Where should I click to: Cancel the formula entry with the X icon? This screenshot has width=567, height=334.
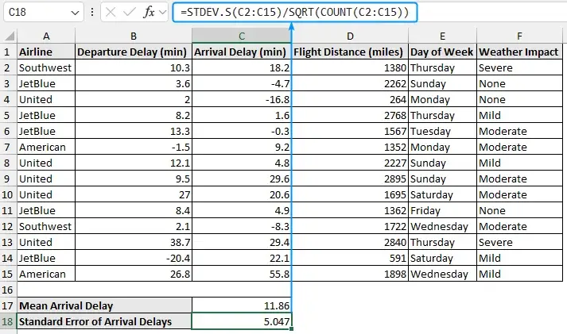[111, 12]
